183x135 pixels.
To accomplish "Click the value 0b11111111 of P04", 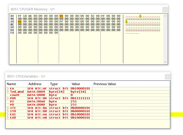I will coord(80,98).
